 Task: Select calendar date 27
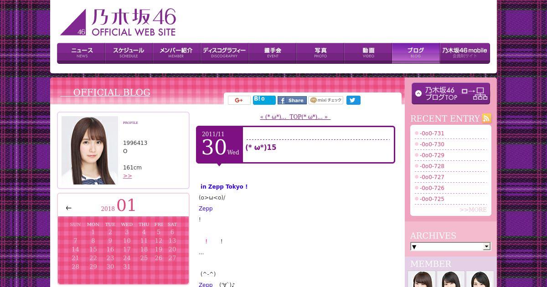172,258
